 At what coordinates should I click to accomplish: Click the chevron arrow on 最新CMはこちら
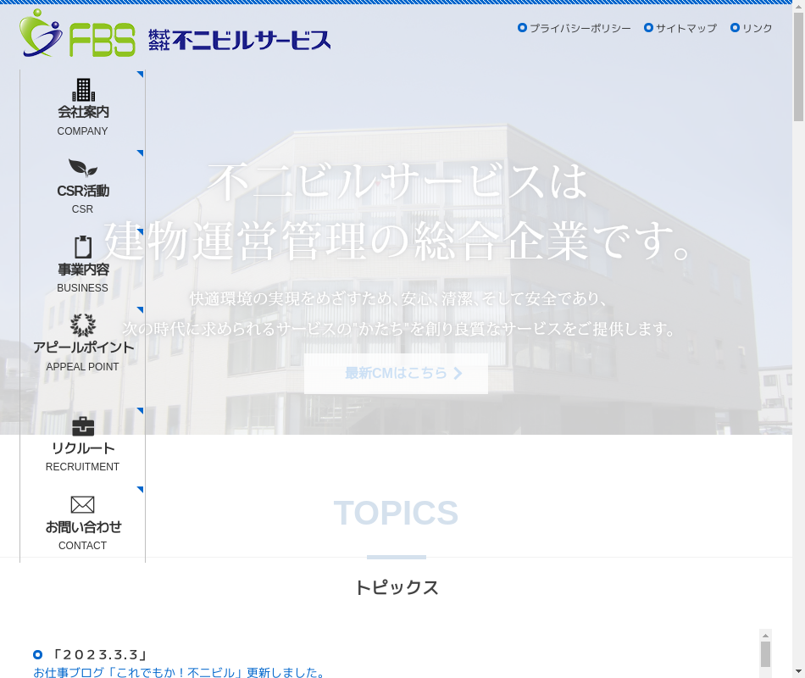[458, 373]
